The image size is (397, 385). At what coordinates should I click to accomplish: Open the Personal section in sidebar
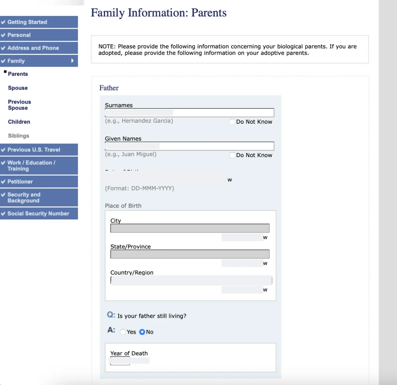(39, 35)
